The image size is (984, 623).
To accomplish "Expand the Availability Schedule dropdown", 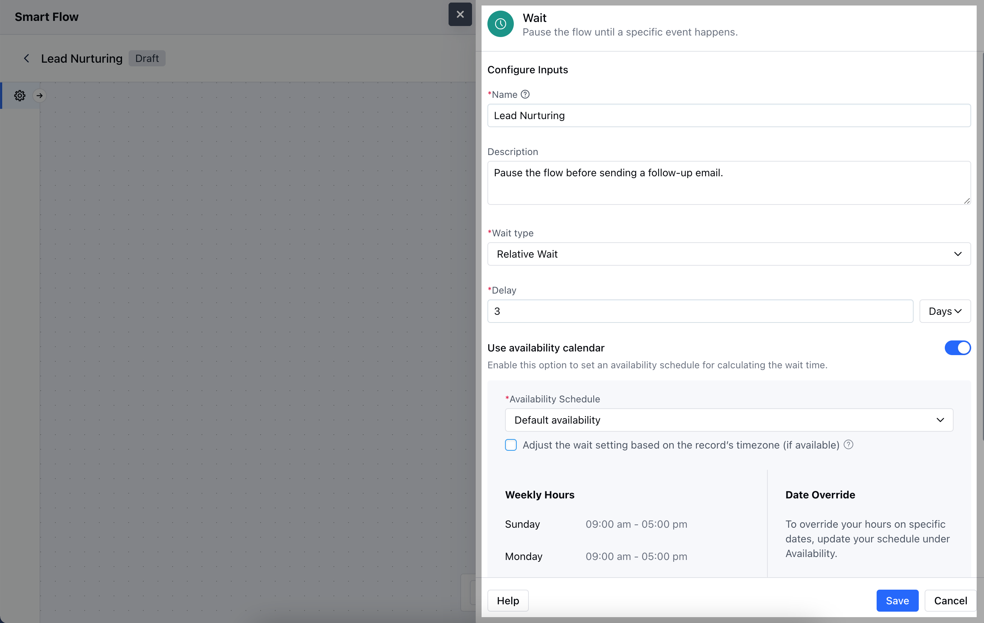I will (729, 420).
